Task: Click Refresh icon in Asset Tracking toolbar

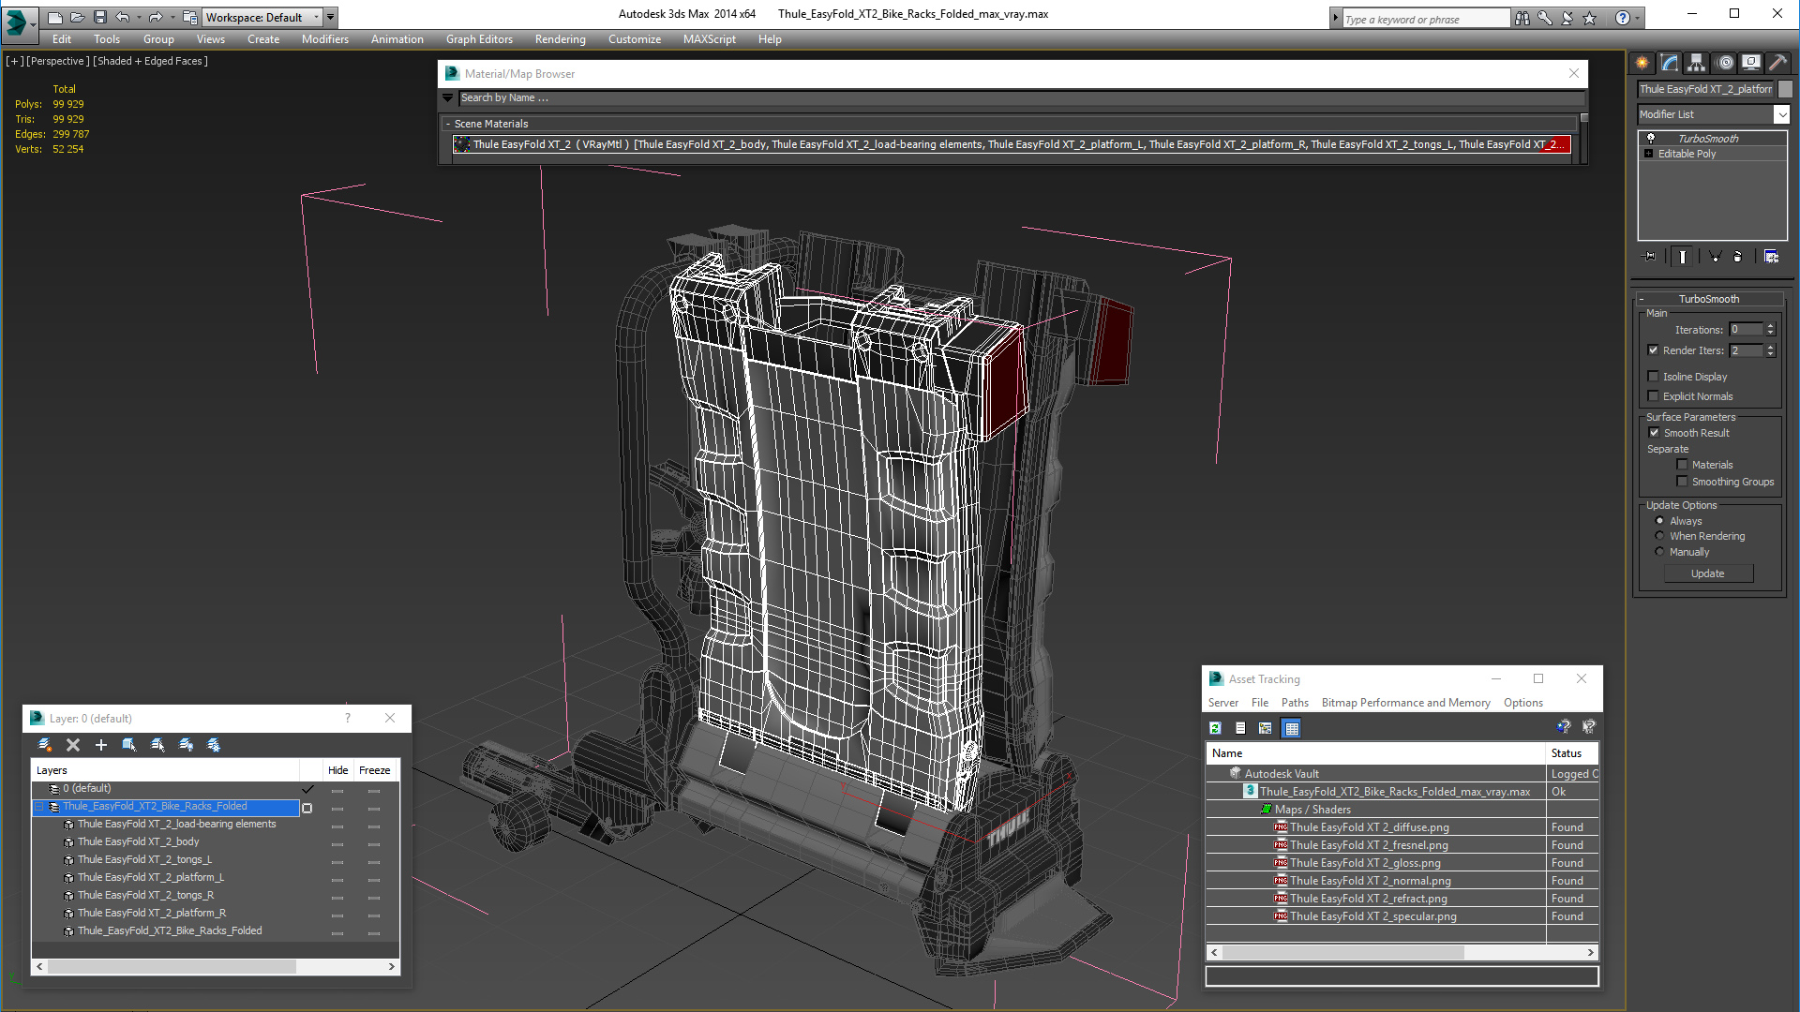Action: [1216, 728]
